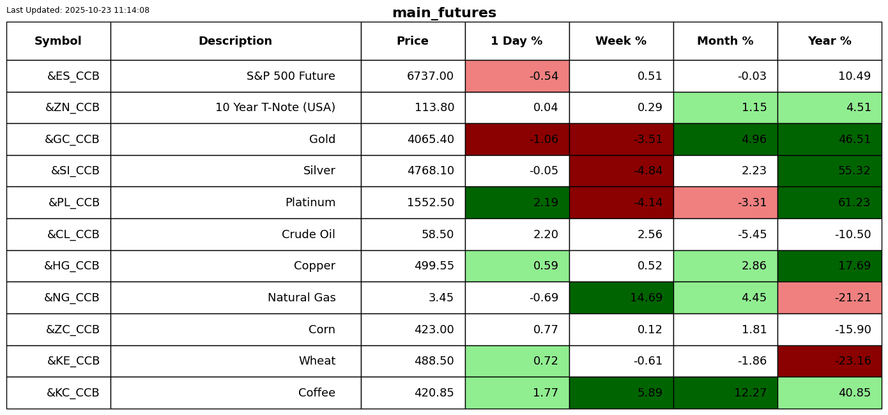Click the Week % column header
888x415 pixels.
click(x=621, y=41)
